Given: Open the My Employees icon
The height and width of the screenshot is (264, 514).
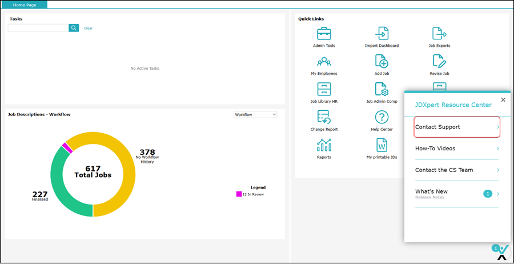Looking at the screenshot, I should click(x=324, y=62).
